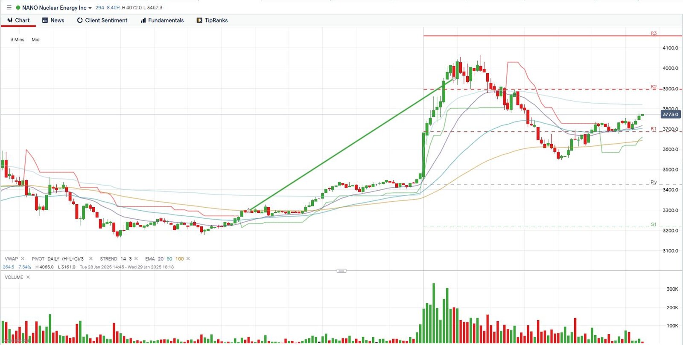
Task: Switch to the News tab
Action: coord(53,20)
